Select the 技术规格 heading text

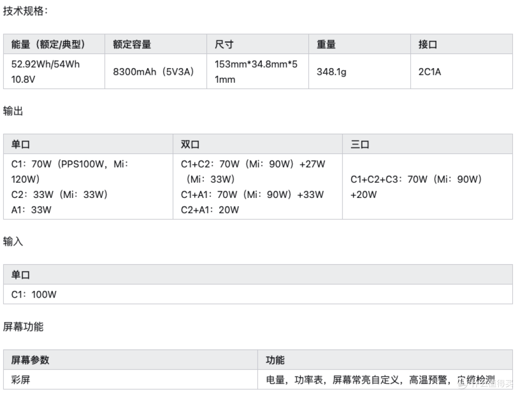25,11
